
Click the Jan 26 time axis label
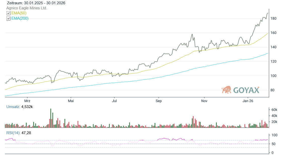pos(248,101)
